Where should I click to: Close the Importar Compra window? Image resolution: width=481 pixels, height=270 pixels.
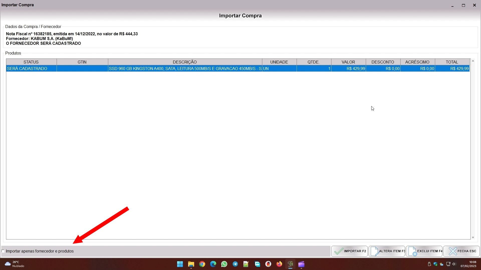pyautogui.click(x=474, y=5)
